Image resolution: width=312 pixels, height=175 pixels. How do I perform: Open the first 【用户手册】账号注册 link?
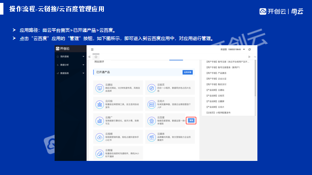click(x=228, y=62)
